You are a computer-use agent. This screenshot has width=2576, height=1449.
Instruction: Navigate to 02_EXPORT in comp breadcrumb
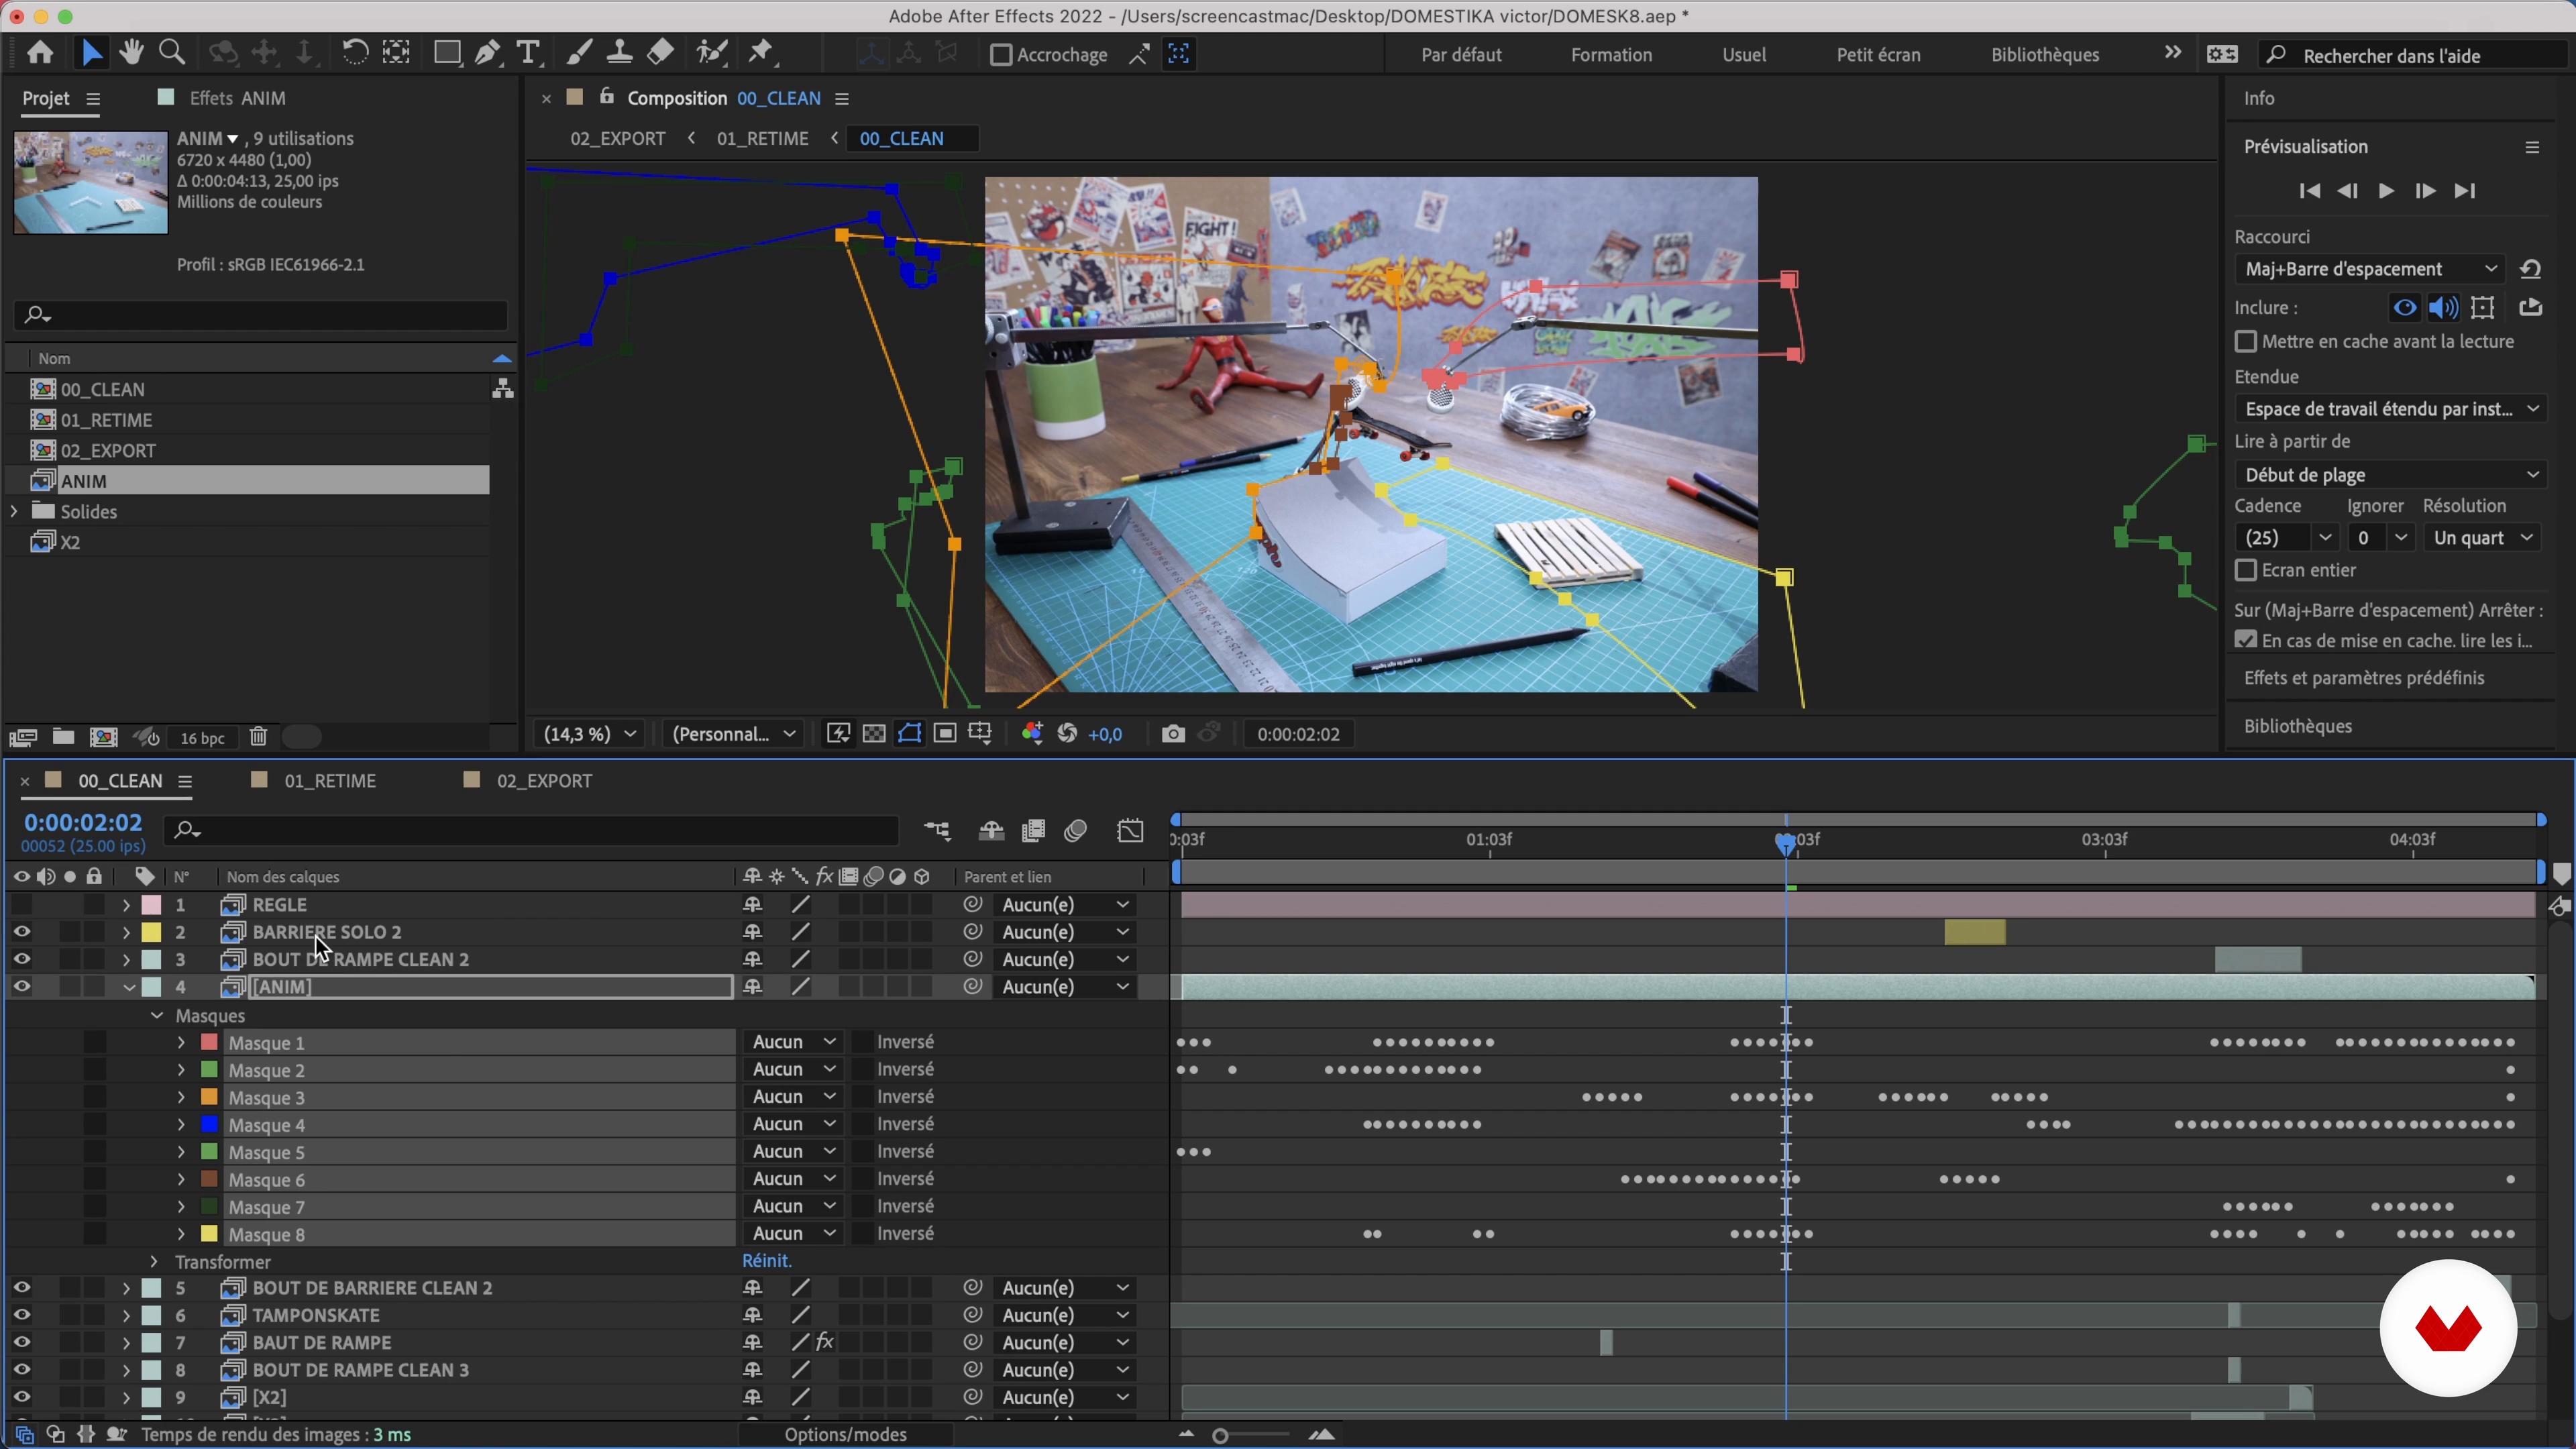(617, 139)
